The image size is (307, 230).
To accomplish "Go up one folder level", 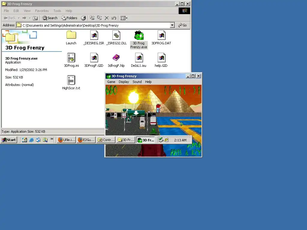I will tap(35, 18).
